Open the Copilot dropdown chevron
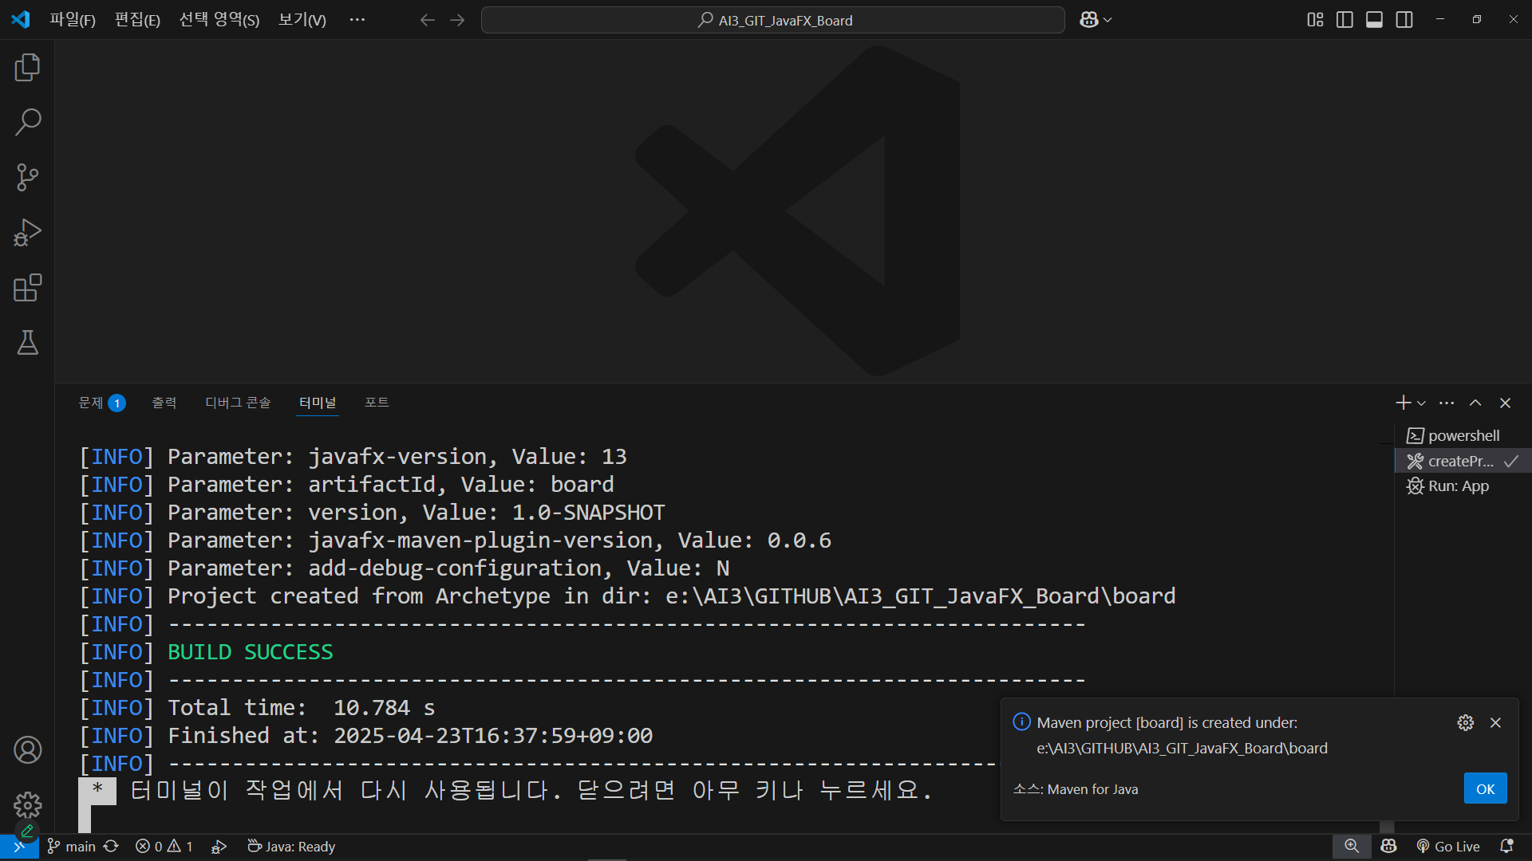1532x861 pixels. [x=1108, y=20]
